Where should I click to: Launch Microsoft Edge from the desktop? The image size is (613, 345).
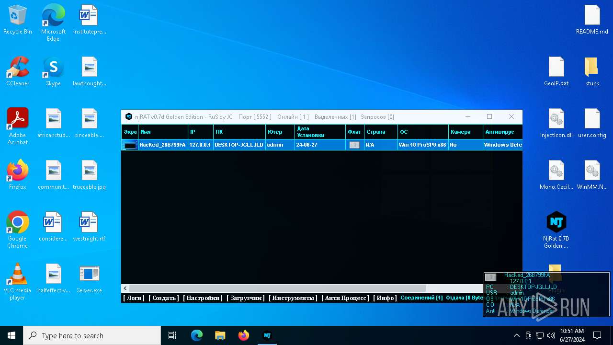[53, 23]
